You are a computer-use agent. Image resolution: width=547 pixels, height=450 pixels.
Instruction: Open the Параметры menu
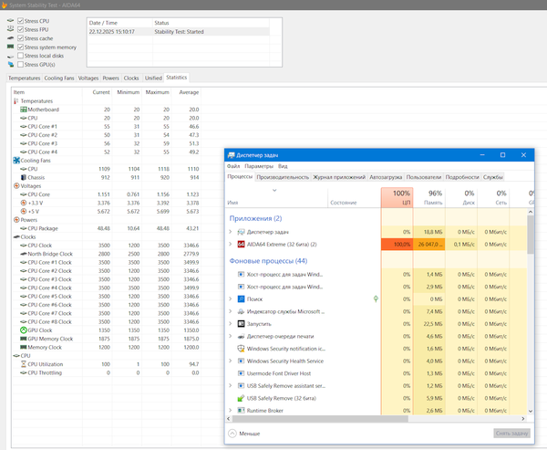259,167
